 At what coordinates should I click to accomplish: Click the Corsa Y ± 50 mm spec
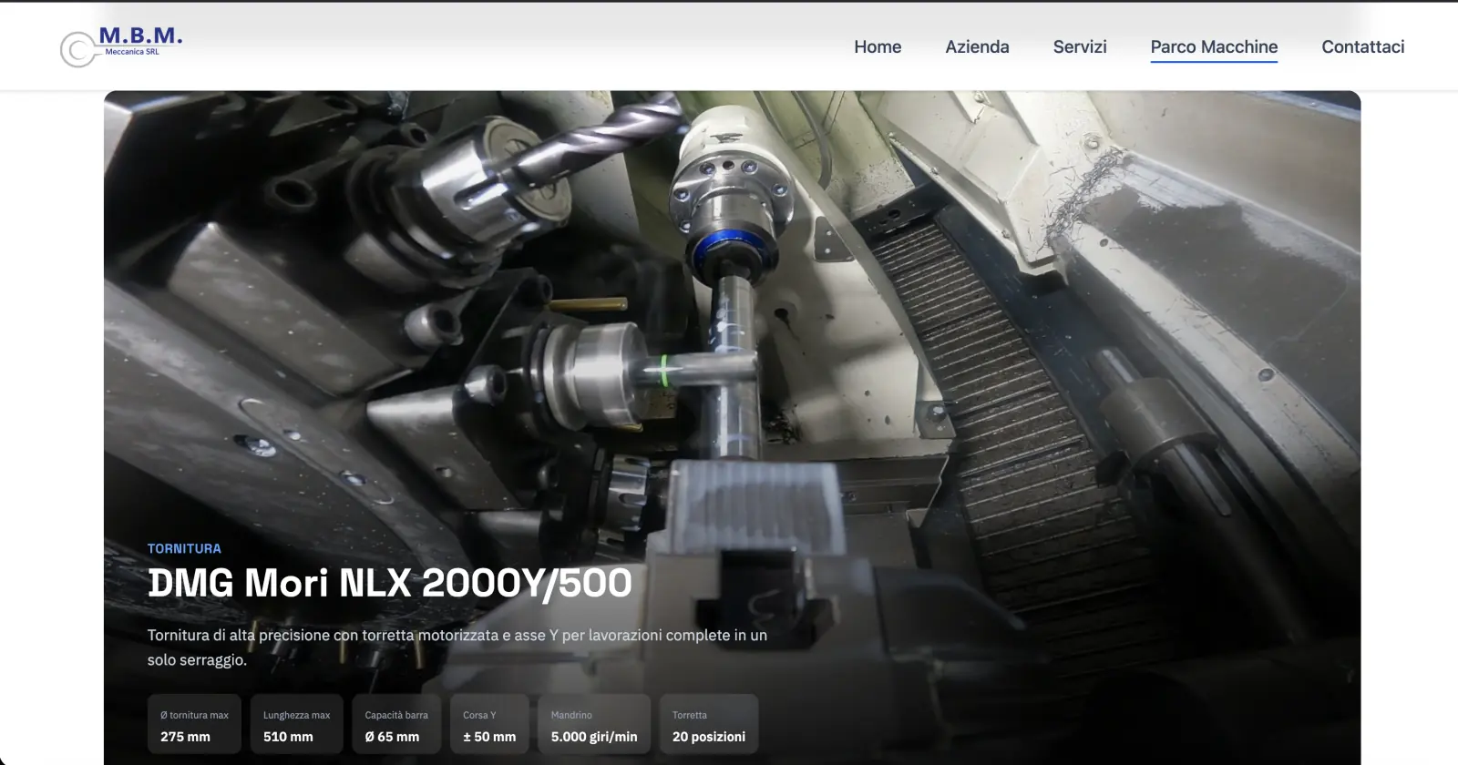click(x=489, y=725)
